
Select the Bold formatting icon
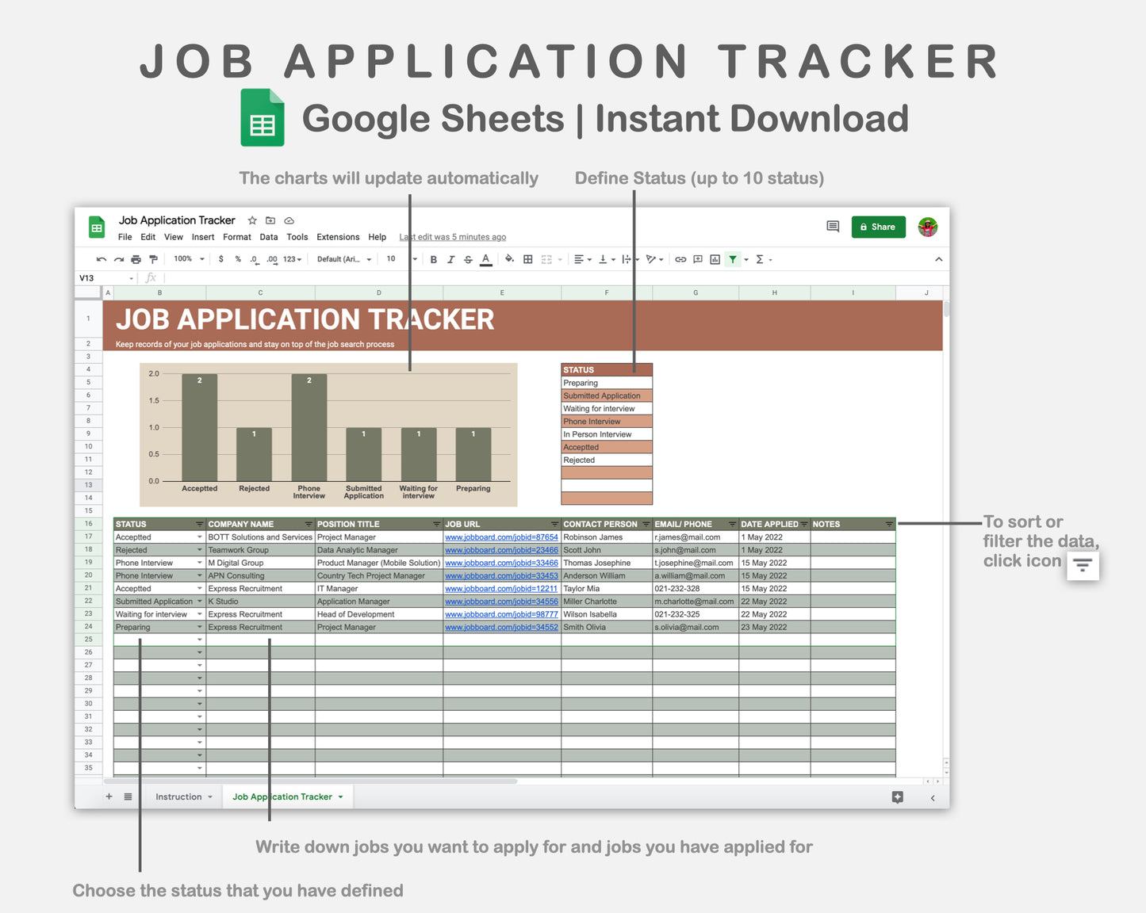[x=433, y=259]
